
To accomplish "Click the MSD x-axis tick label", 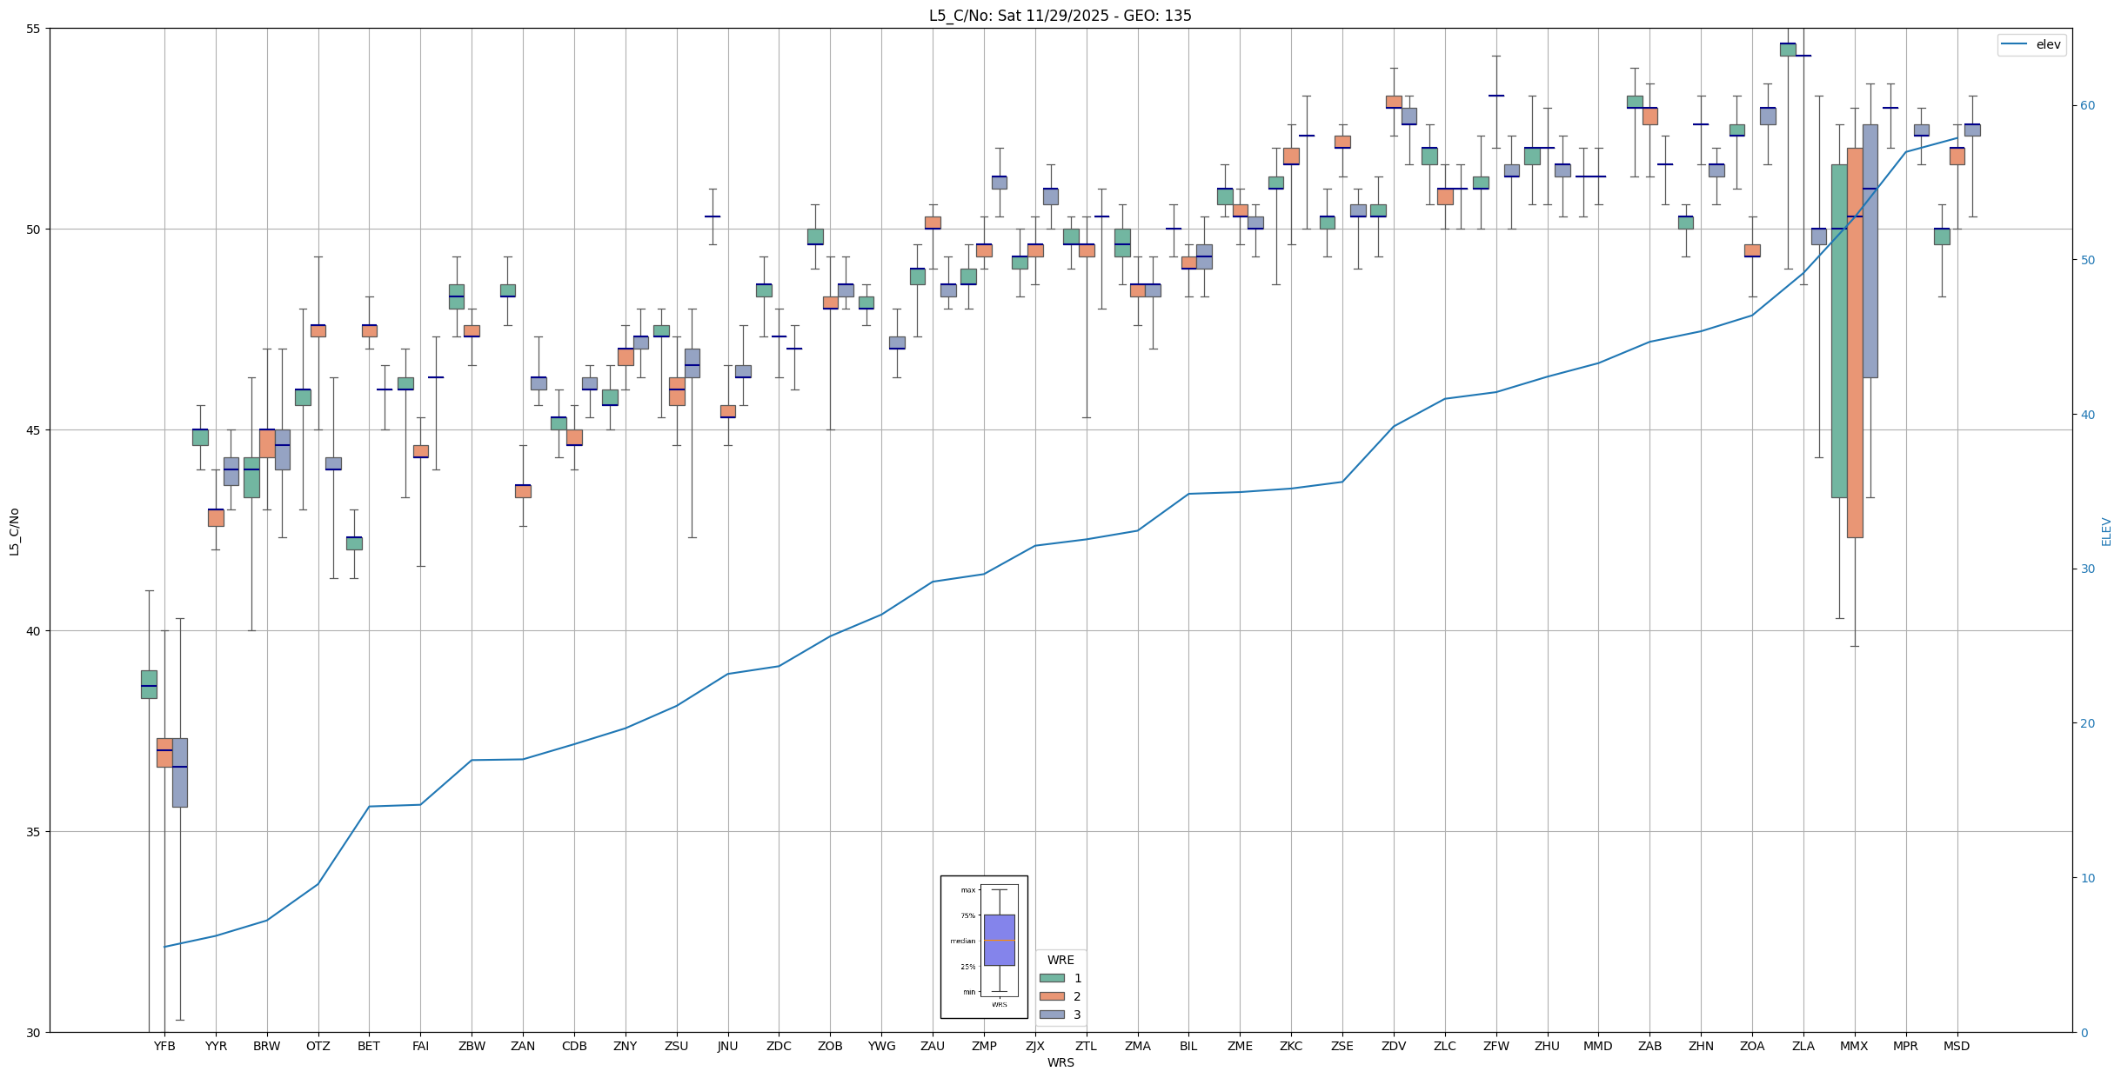I will [x=1957, y=1046].
